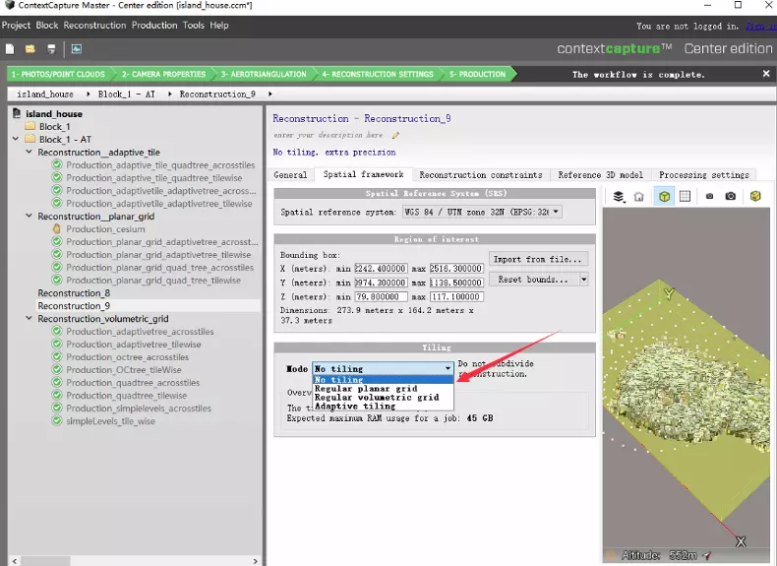The image size is (777, 566).
Task: Toggle the yellow region-of-interest box icon
Action: pyautogui.click(x=665, y=196)
